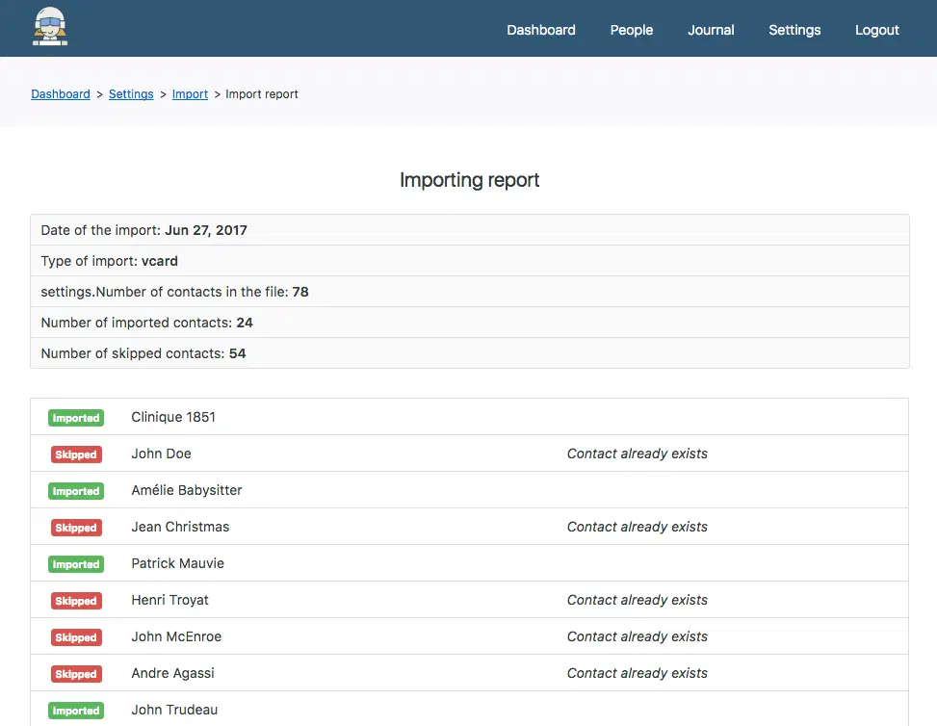The image size is (937, 726).
Task: Select the Clinique 1851 contact name
Action: (x=173, y=417)
